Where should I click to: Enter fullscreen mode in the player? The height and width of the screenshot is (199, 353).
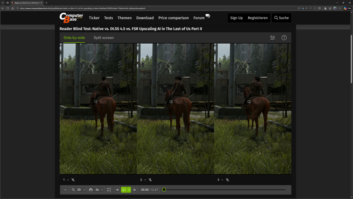[109, 190]
